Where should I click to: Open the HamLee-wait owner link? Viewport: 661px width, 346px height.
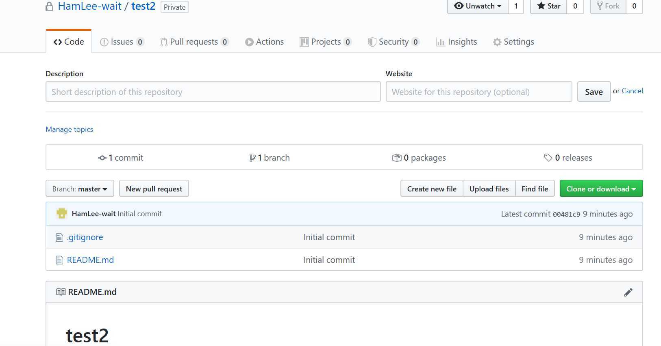[x=90, y=6]
